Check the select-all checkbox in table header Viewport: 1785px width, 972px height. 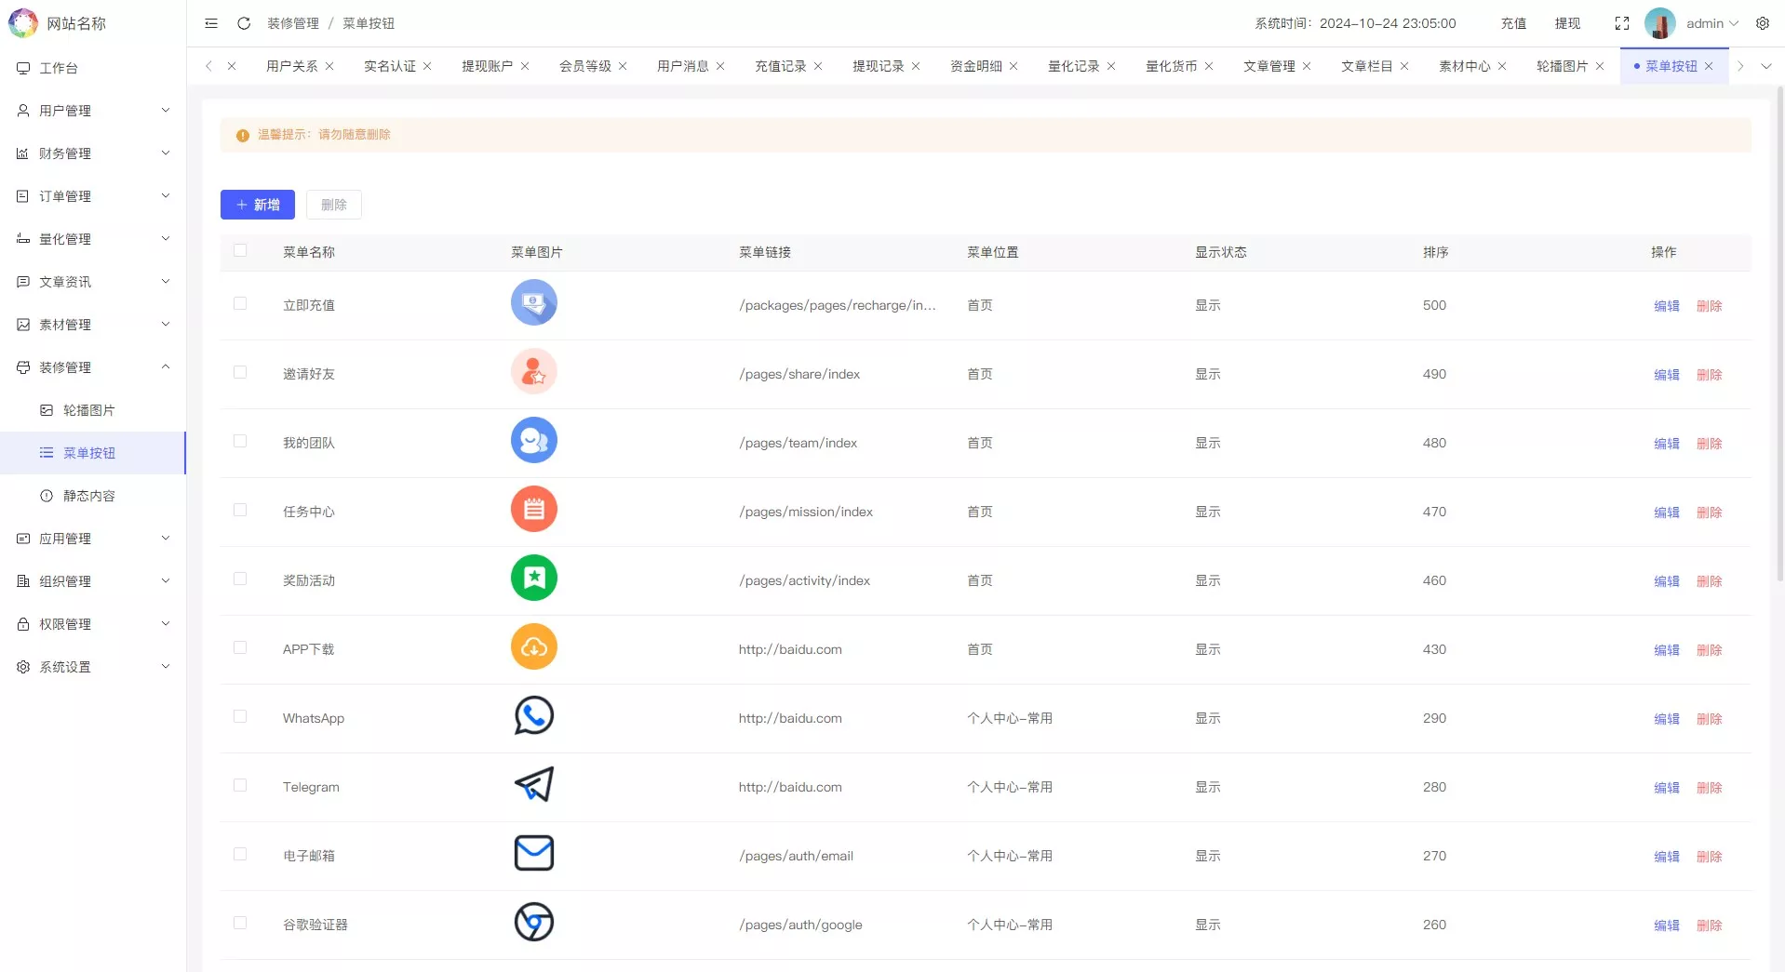coord(240,250)
